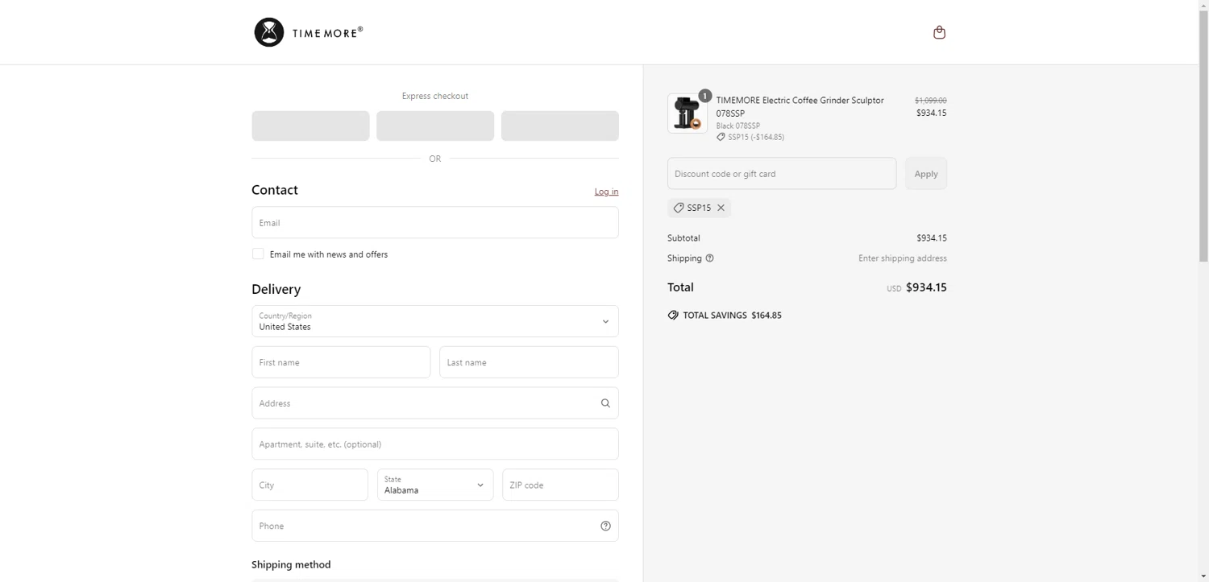Click the Log in link
Viewport: 1209px width, 582px height.
606,192
